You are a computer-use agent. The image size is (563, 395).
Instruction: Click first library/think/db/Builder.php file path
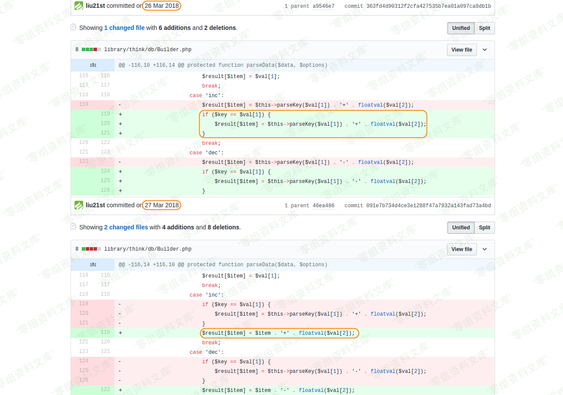[148, 50]
